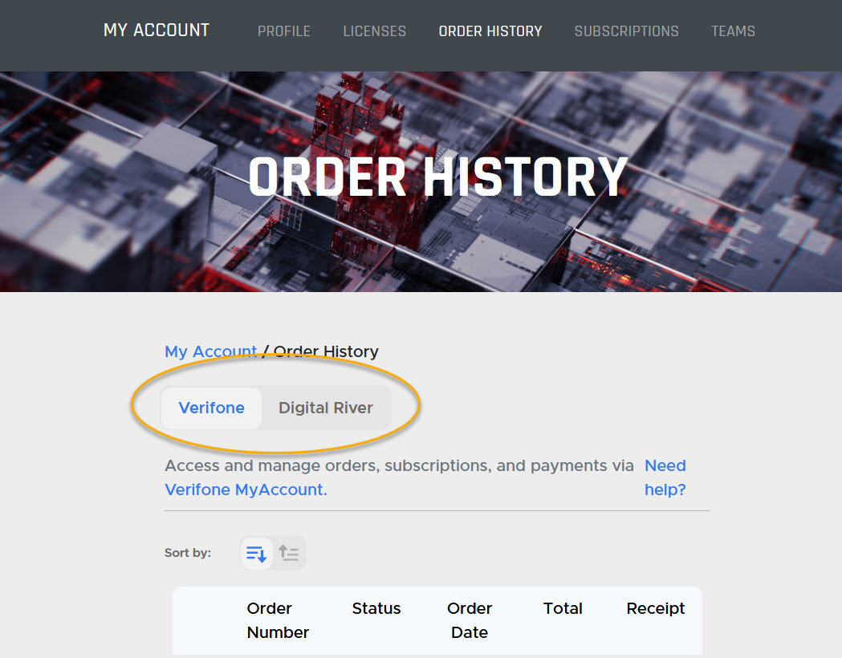Switch to the Verifone orders tab
This screenshot has height=658, width=842.
[212, 408]
